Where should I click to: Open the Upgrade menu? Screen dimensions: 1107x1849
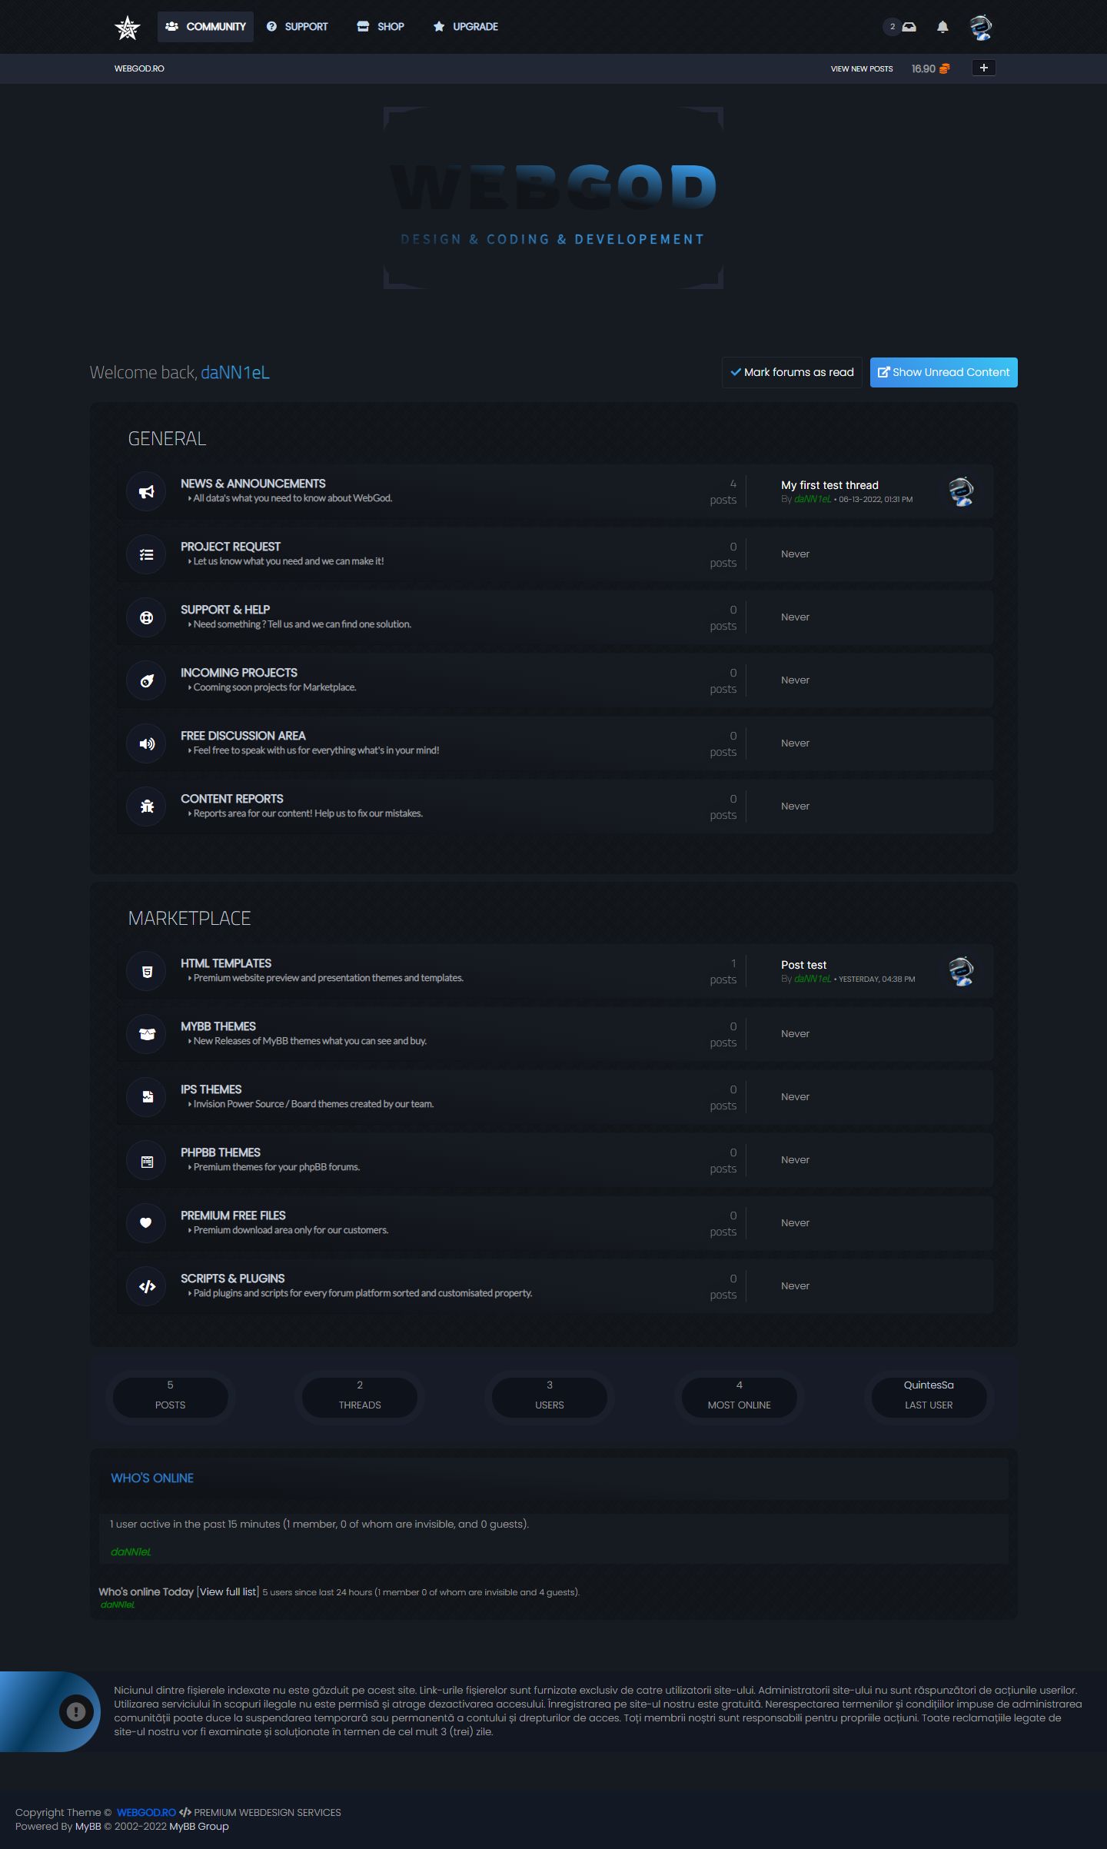pyautogui.click(x=466, y=27)
